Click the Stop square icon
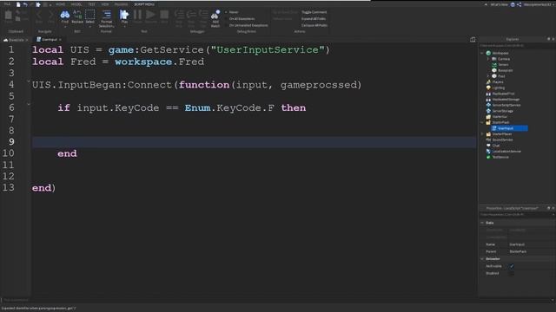The height and width of the screenshot is (312, 556). tap(164, 15)
